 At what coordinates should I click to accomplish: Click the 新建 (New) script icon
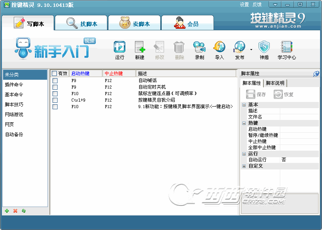(140, 48)
